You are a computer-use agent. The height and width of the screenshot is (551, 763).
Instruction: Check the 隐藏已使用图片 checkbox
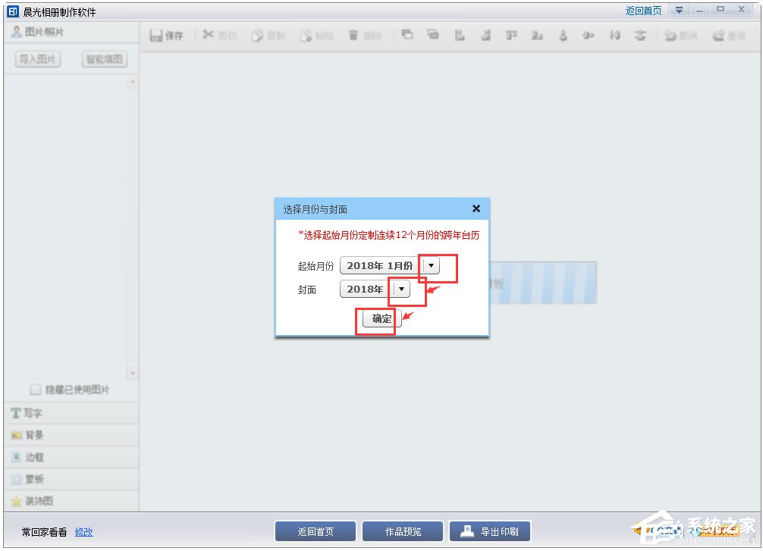[x=35, y=387]
